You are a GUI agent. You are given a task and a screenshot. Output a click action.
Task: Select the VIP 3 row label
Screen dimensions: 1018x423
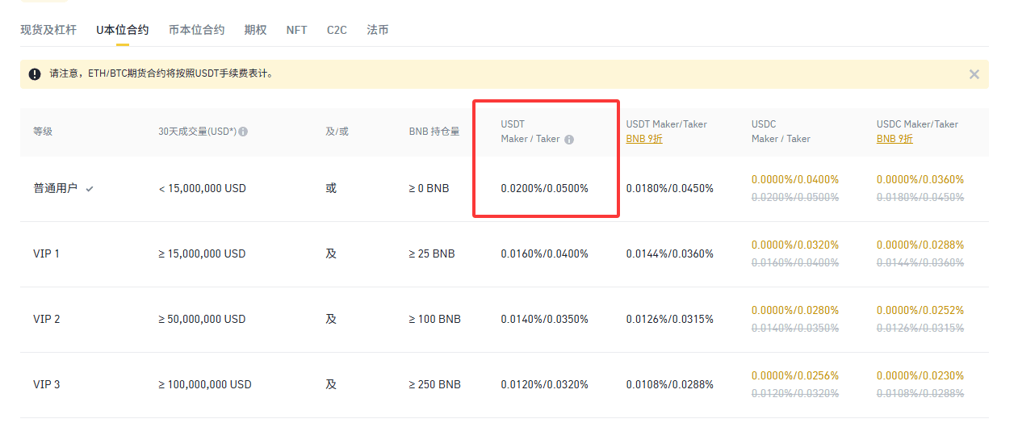point(47,384)
